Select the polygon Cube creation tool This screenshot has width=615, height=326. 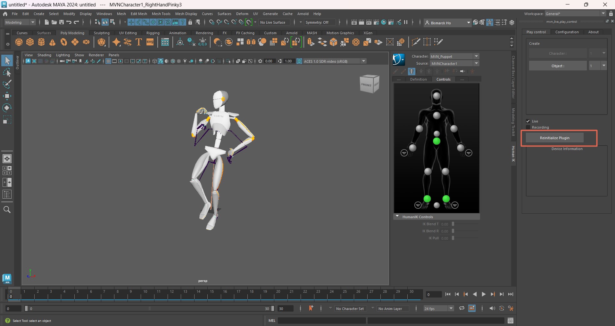30,42
